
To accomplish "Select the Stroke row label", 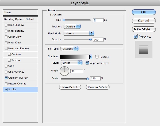I will (12, 90).
